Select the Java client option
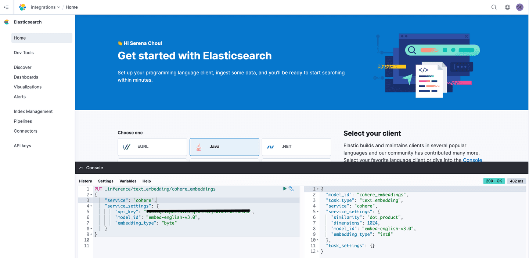This screenshot has width=529, height=258. [x=224, y=147]
